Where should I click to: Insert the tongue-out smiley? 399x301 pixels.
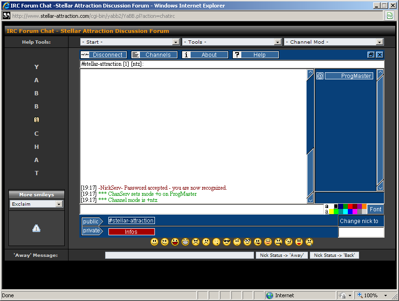point(258,242)
